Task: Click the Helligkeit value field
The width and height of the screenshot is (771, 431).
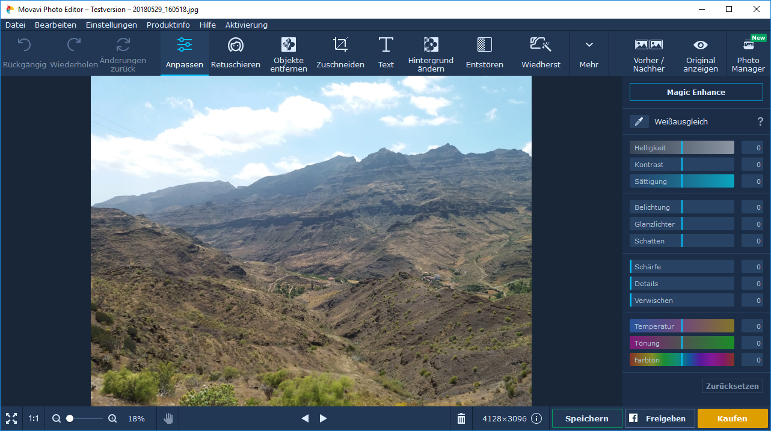Action: pyautogui.click(x=752, y=147)
